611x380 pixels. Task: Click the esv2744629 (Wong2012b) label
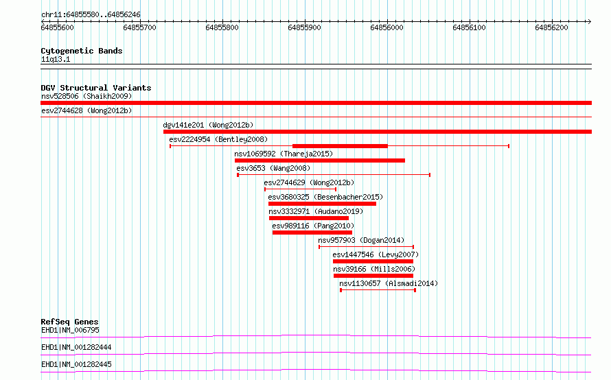tap(309, 182)
